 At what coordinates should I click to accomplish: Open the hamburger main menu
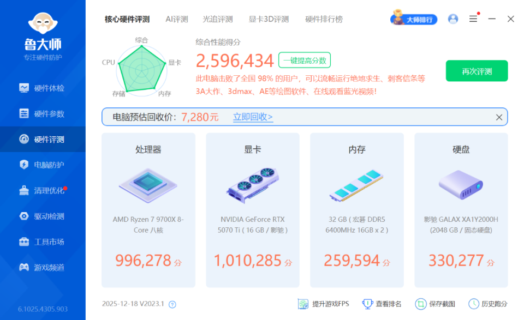coord(473,19)
